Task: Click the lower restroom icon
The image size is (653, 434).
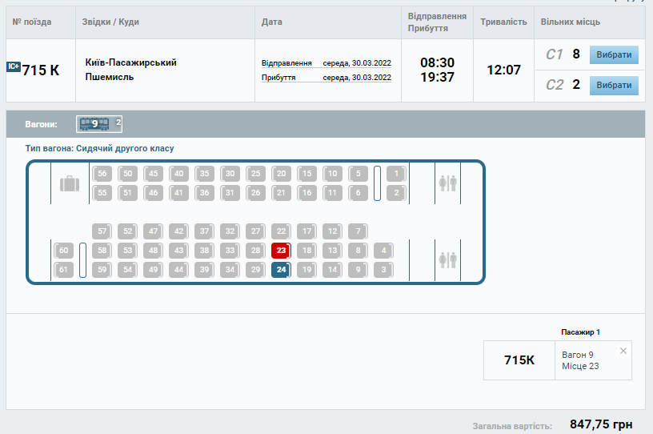Action: (x=447, y=259)
